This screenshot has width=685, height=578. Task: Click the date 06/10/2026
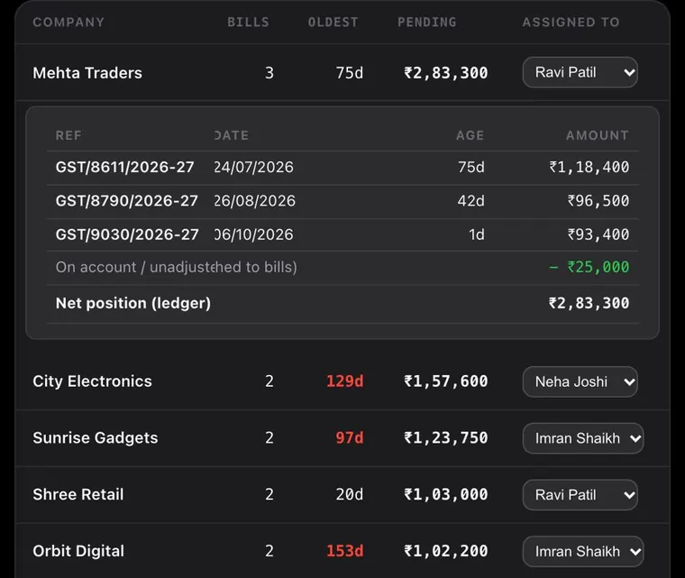point(254,234)
